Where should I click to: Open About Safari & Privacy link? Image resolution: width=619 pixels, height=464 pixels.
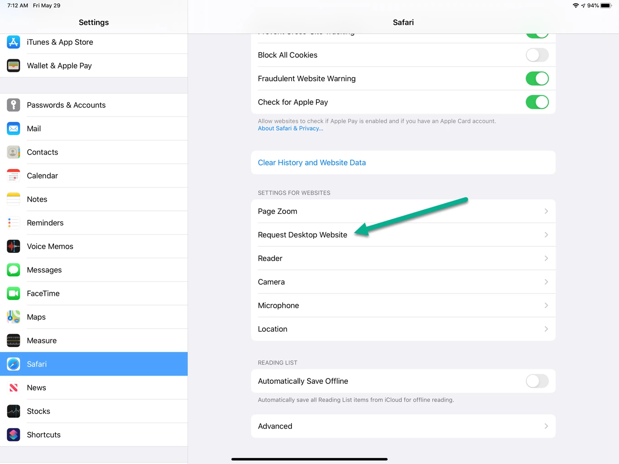click(290, 129)
